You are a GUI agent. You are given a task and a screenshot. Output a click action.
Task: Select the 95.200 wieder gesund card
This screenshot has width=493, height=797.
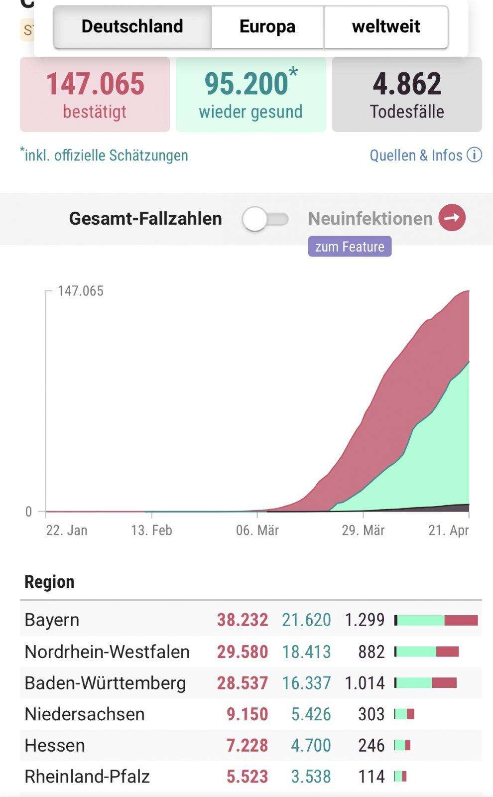[251, 95]
